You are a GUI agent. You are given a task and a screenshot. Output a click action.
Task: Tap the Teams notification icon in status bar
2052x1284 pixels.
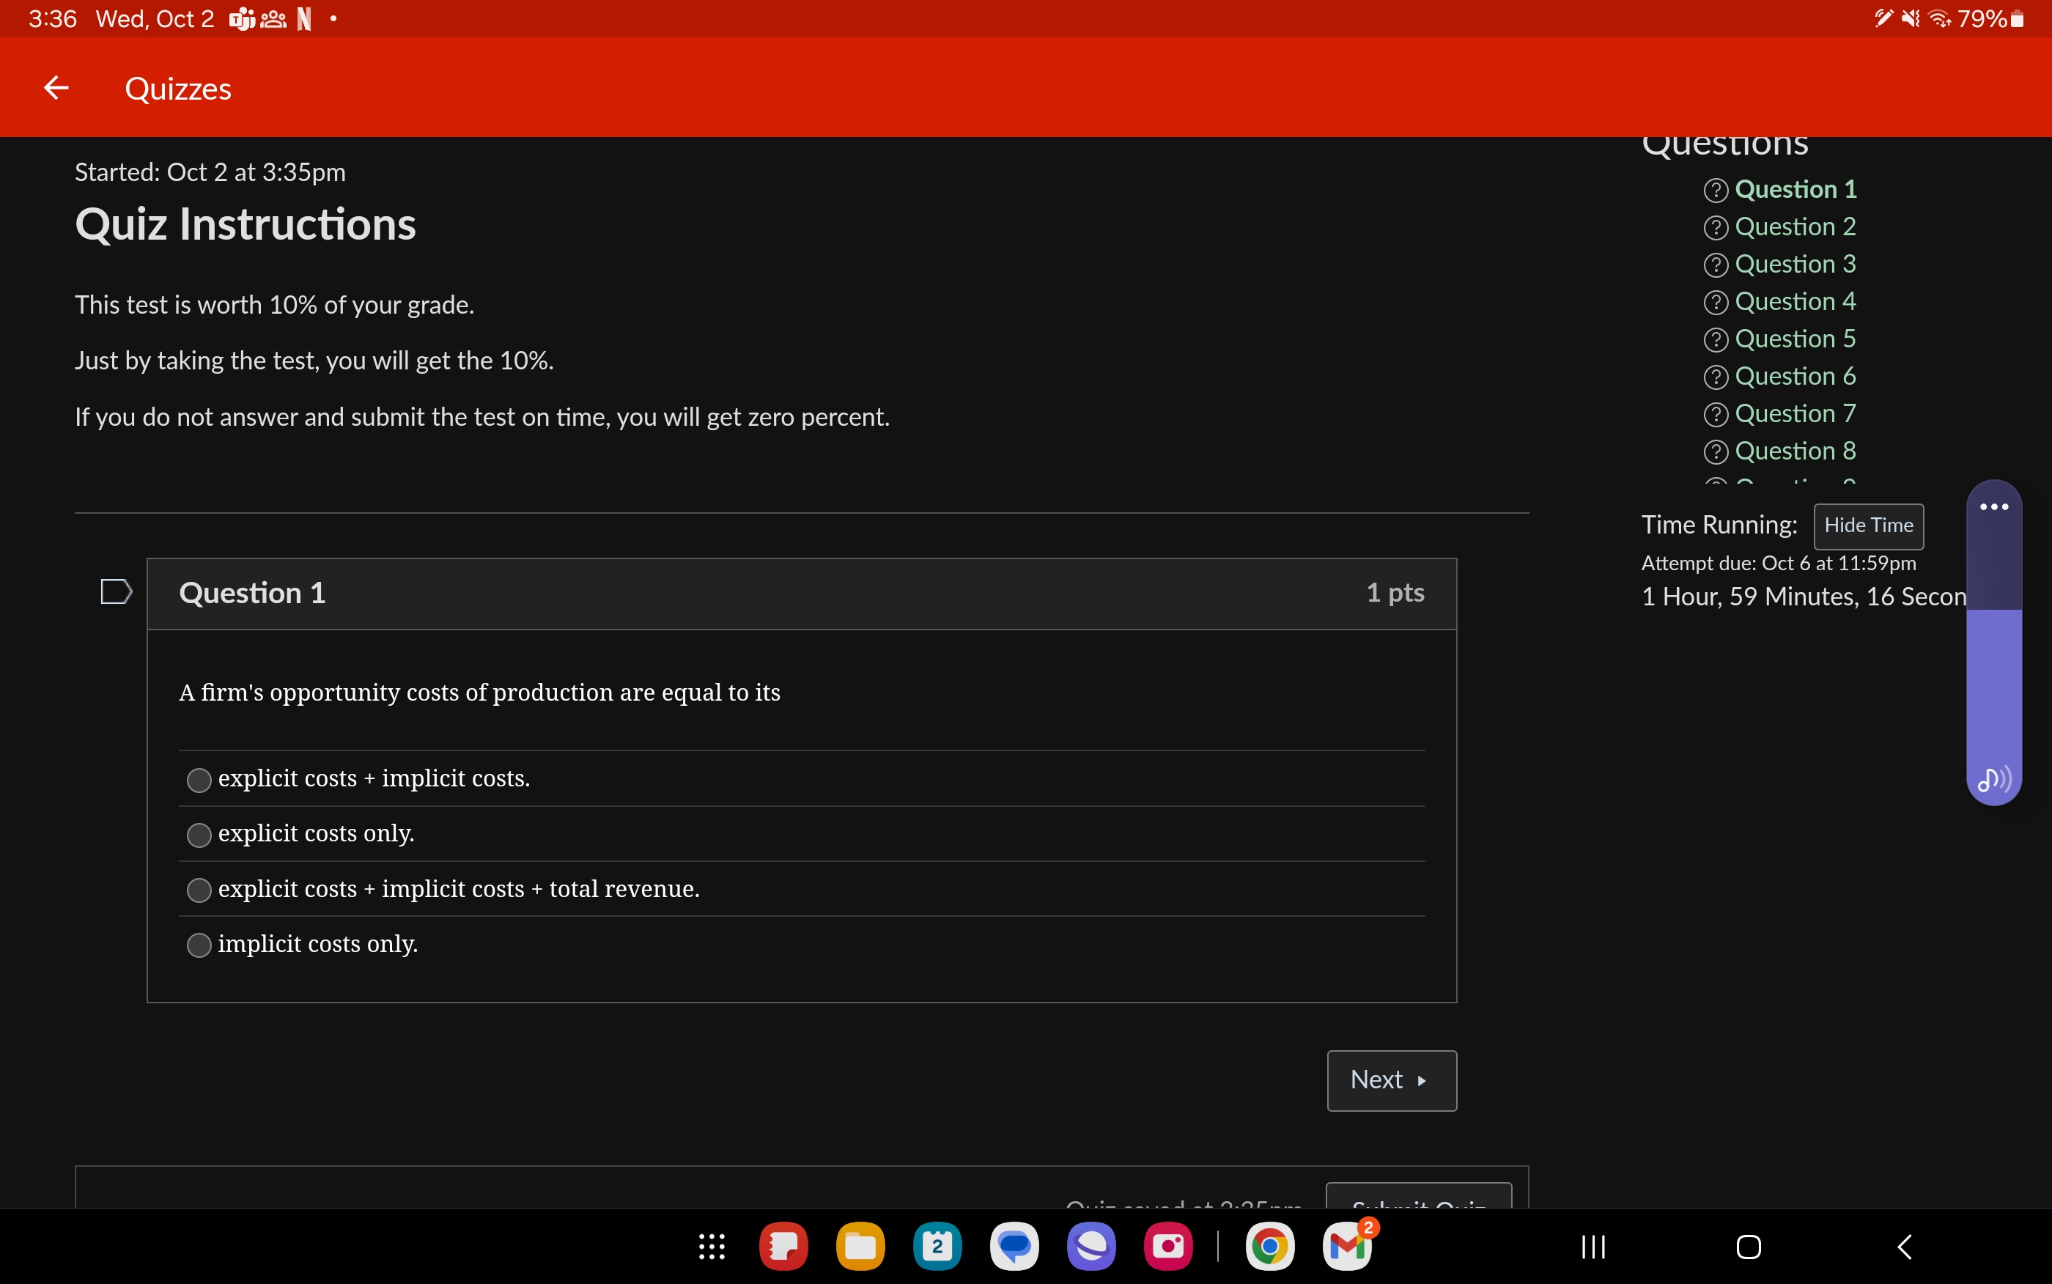pos(242,18)
